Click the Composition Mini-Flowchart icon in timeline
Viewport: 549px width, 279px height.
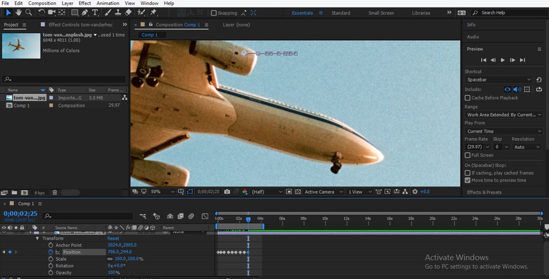pos(143,216)
